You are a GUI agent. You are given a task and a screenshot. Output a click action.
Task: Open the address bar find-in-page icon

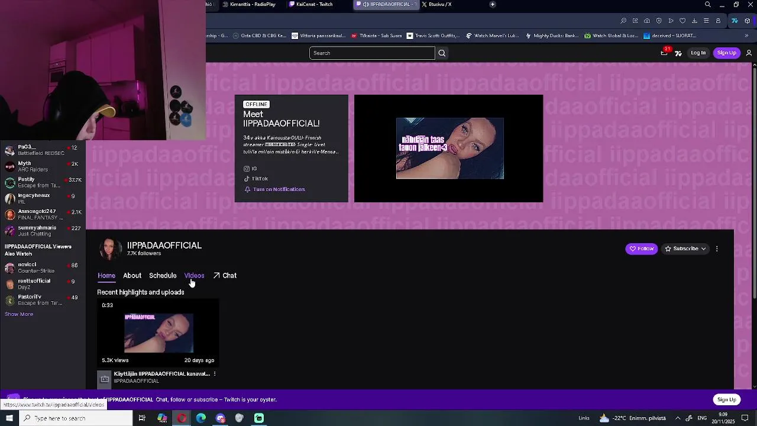click(623, 21)
